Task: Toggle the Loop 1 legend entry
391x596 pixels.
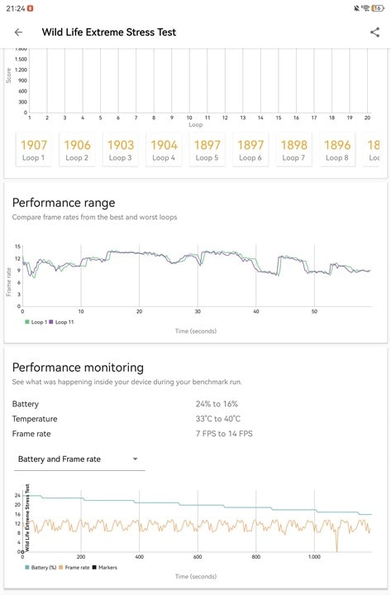Action: (x=36, y=322)
